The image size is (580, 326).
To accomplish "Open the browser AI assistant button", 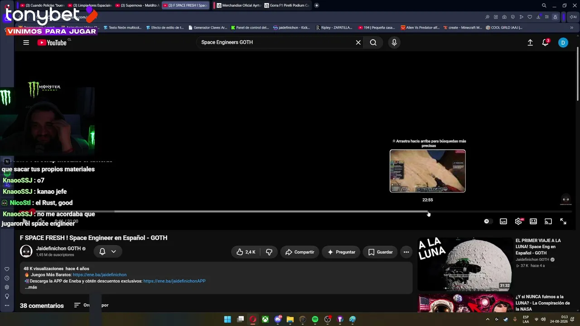I will [x=573, y=17].
